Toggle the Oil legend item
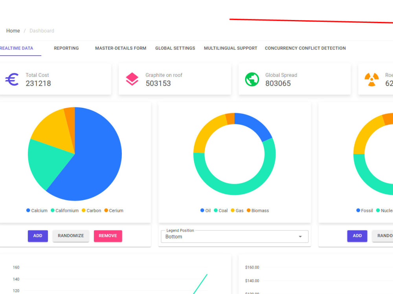This screenshot has width=393, height=294. [206, 211]
